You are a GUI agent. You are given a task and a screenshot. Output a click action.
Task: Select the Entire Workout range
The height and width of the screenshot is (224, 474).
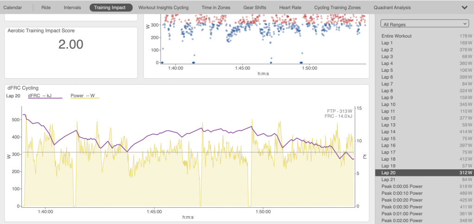pos(424,36)
